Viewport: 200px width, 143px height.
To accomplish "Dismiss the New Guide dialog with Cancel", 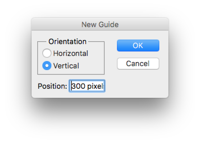I will pos(138,64).
